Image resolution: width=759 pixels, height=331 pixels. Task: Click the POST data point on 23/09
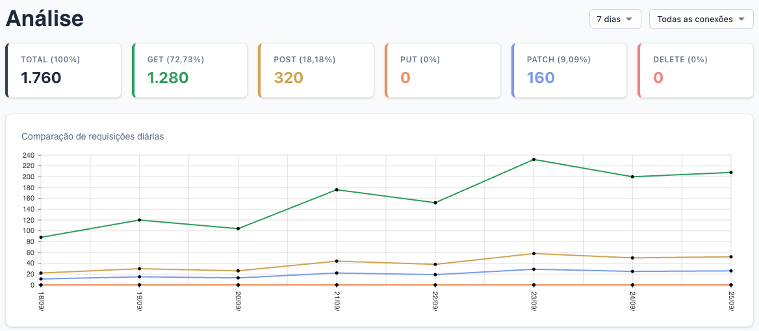tap(534, 253)
